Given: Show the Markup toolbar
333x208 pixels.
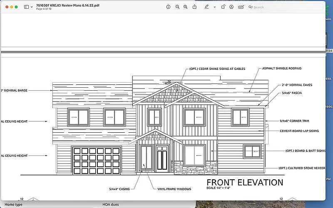Looking at the screenshot, I should pos(232,7).
